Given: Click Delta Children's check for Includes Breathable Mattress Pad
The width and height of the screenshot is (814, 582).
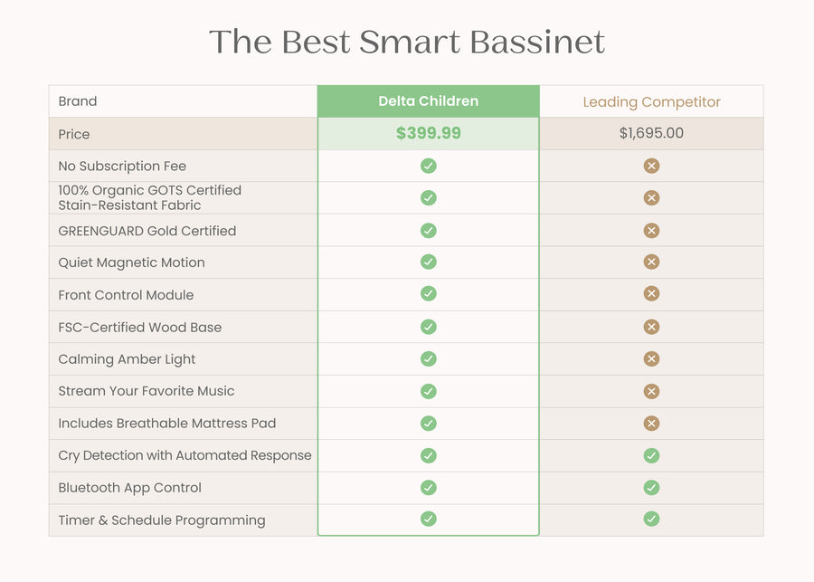Looking at the screenshot, I should click(429, 424).
